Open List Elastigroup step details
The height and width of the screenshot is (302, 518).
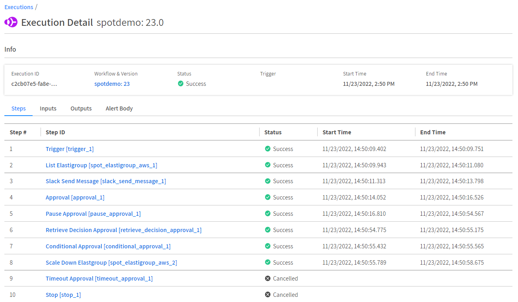[101, 165]
